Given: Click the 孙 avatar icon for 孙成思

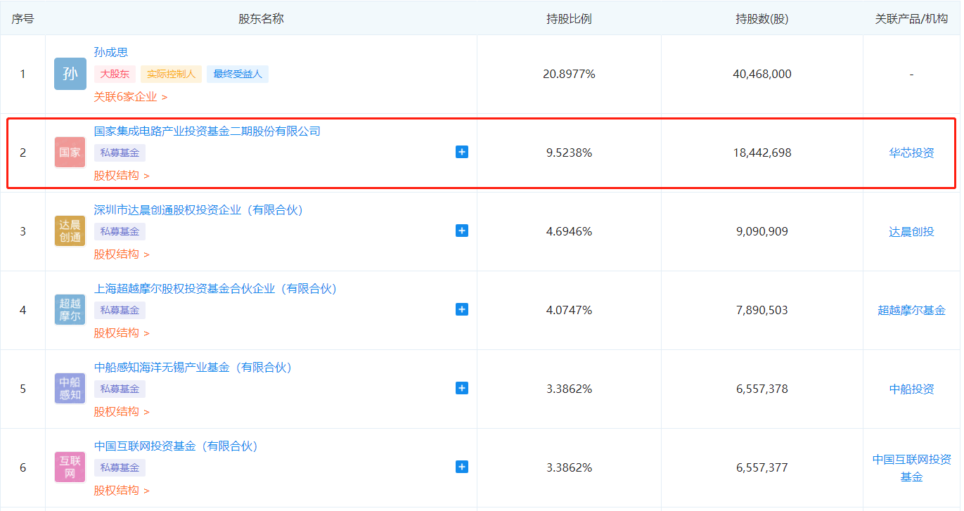Looking at the screenshot, I should [70, 74].
